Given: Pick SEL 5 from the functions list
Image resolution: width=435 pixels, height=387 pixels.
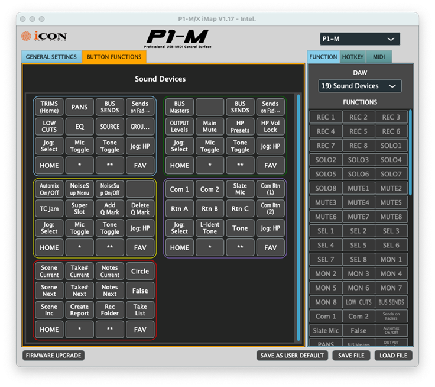Looking at the screenshot, I should point(358,246).
